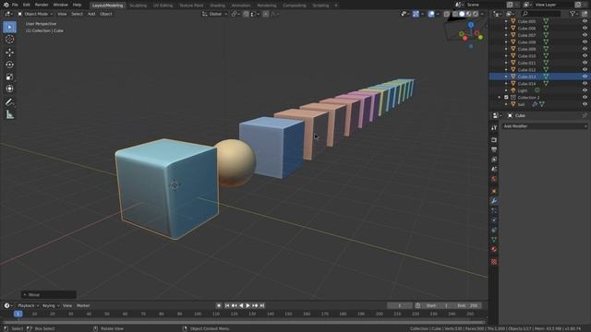Viewport: 591px width, 332px height.
Task: Toggle Collection 2 exclude checkbox
Action: [506, 97]
